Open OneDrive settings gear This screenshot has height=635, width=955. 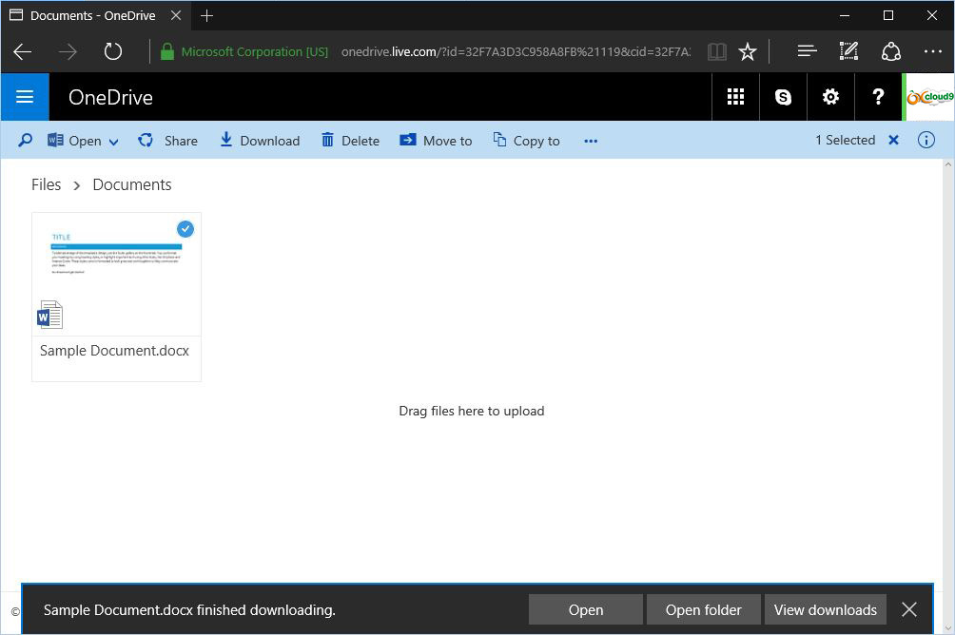click(830, 97)
